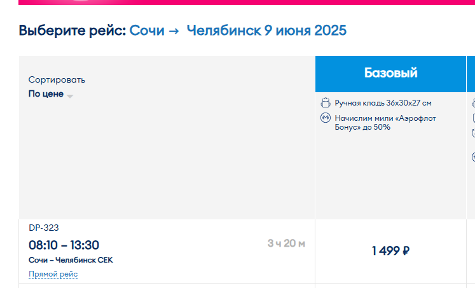The height and width of the screenshot is (288, 475).
Task: Open the По цене sort dropdown
Action: tap(51, 94)
